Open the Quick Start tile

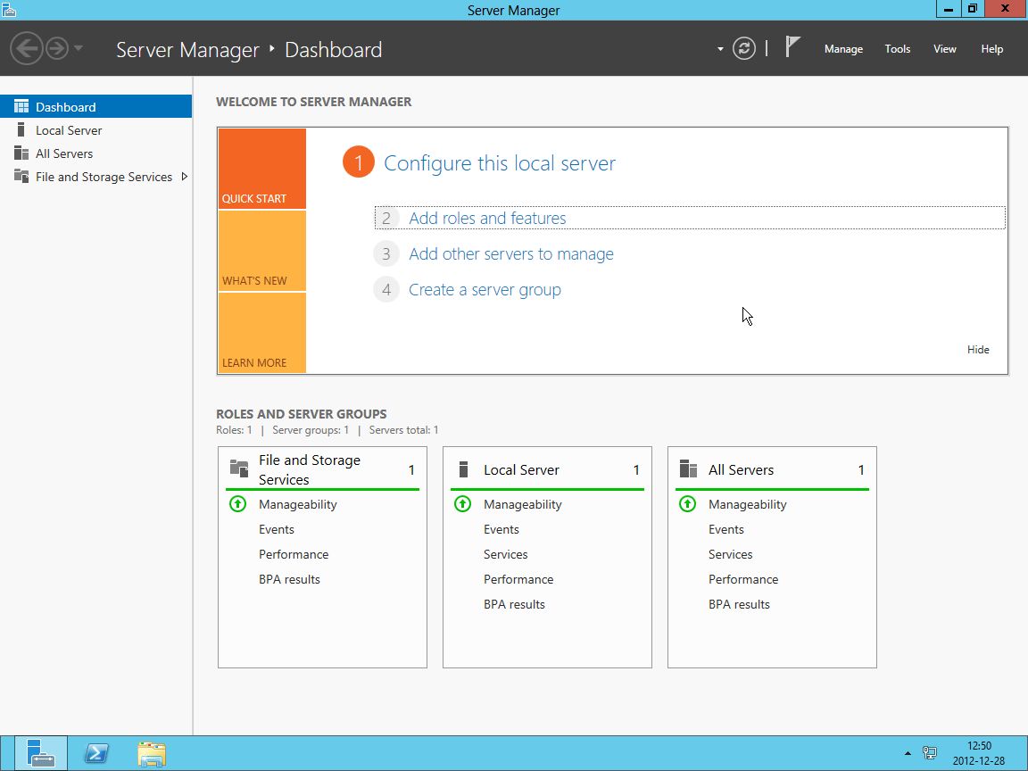click(x=261, y=169)
